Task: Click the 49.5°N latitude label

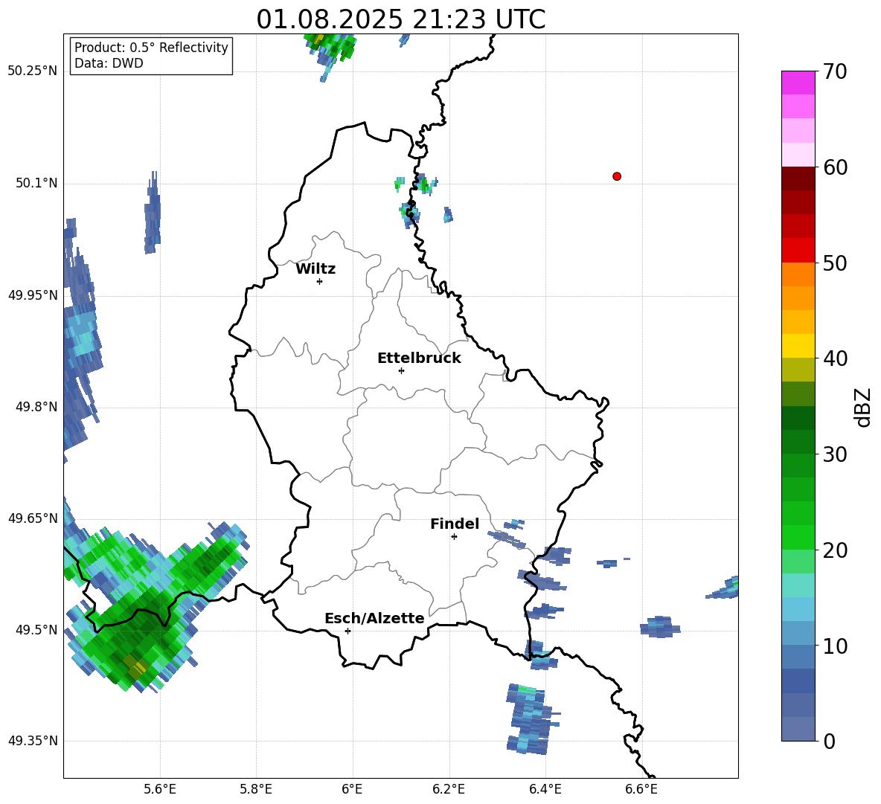Action: pos(36,630)
